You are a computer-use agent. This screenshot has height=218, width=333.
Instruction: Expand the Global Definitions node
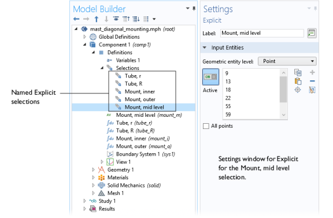point(84,37)
